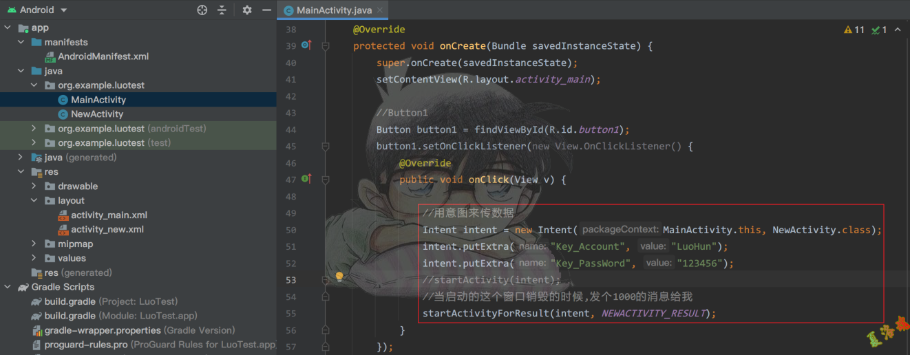Collapse the manifests folder
Image resolution: width=910 pixels, height=355 pixels.
[x=21, y=42]
